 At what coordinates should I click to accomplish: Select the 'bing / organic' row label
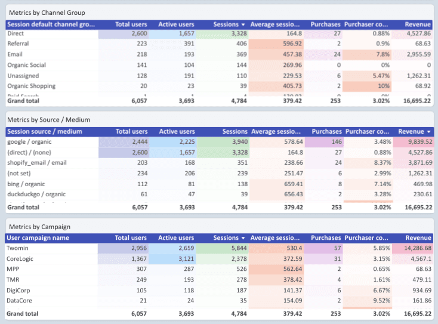tap(26, 184)
